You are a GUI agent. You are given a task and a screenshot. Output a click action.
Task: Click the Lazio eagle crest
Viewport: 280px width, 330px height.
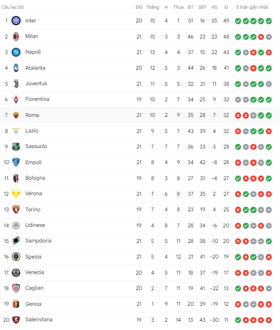16,131
